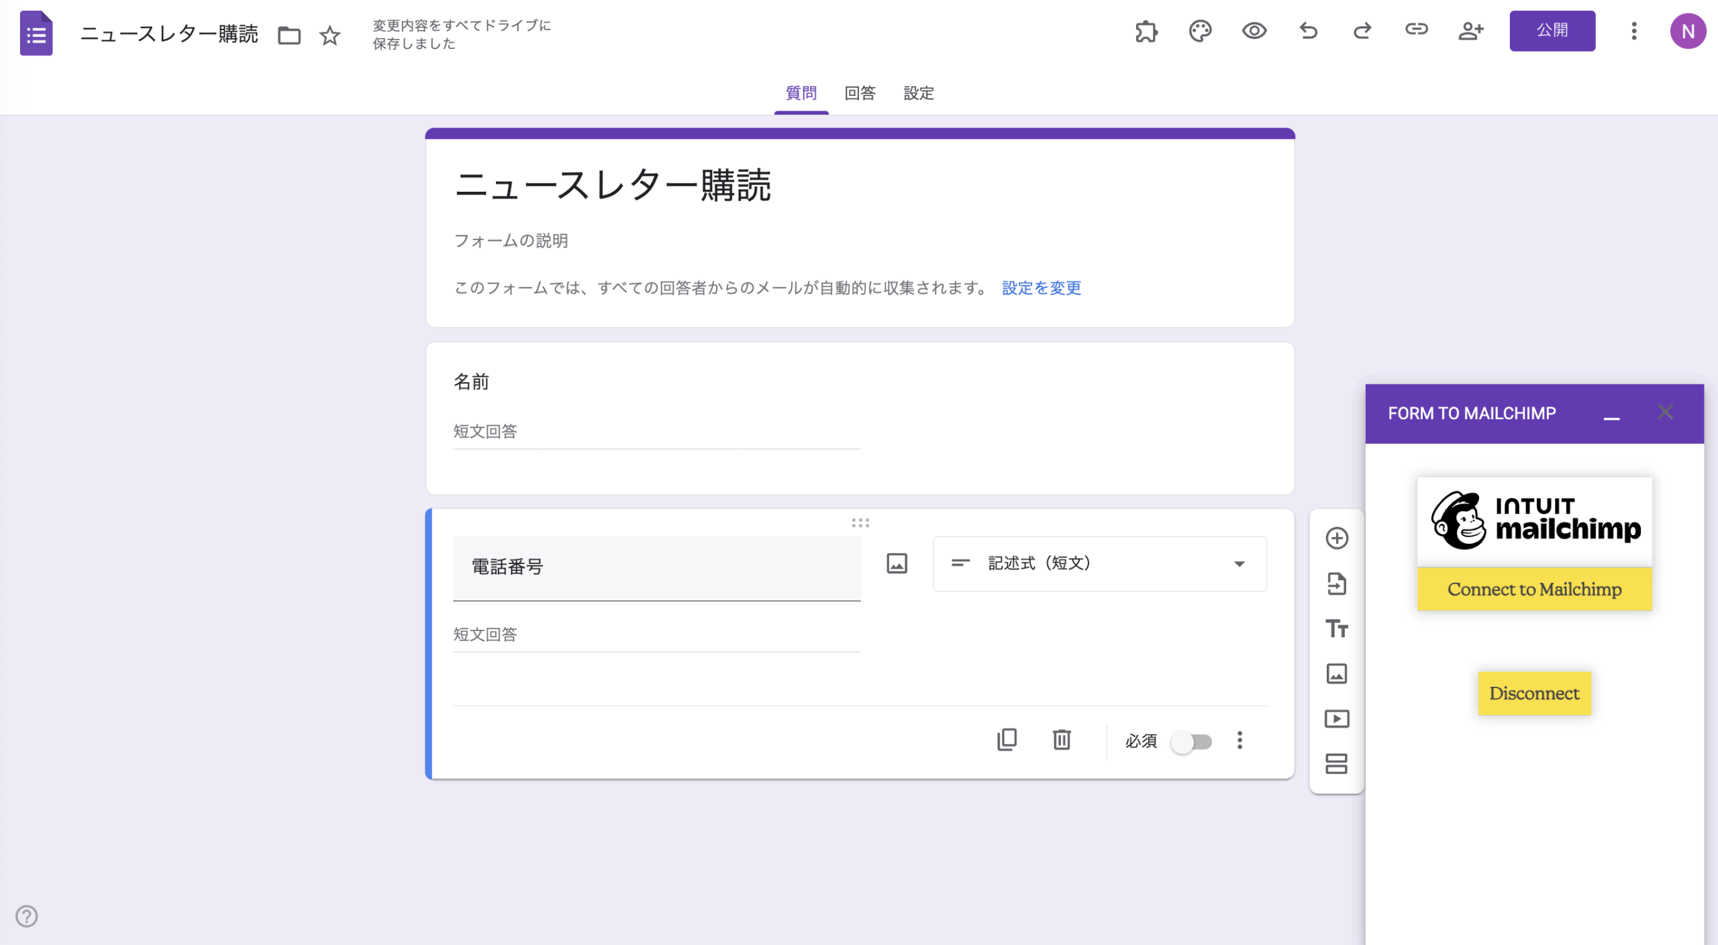This screenshot has width=1718, height=945.
Task: Open the more options menu in header
Action: 1634,31
